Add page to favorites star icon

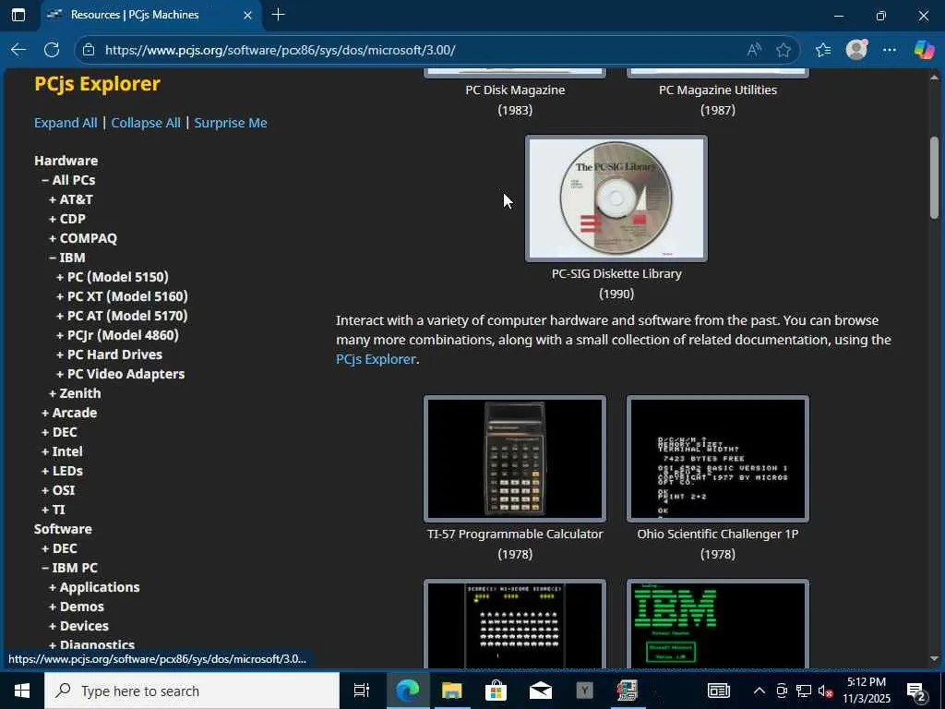coord(784,50)
